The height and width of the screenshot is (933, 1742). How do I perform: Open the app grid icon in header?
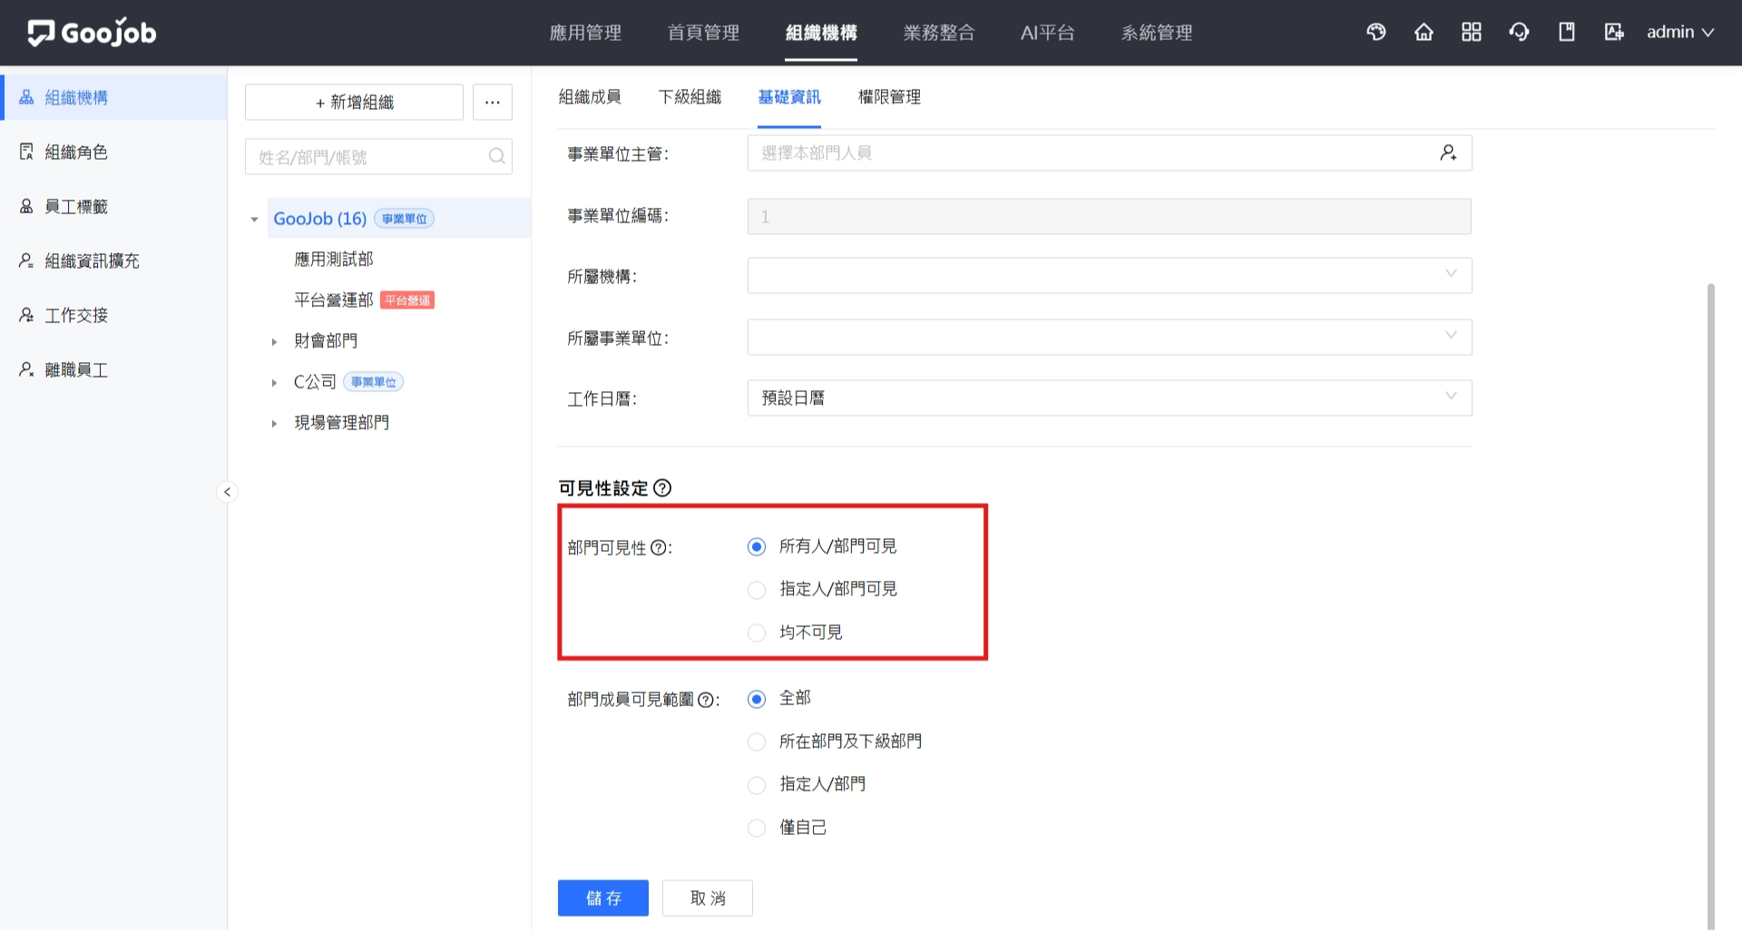1472,33
